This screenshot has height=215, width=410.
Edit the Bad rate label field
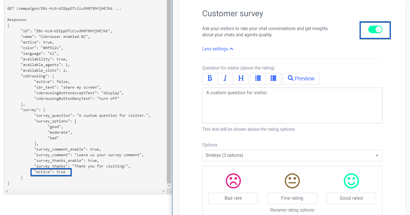point(233,198)
